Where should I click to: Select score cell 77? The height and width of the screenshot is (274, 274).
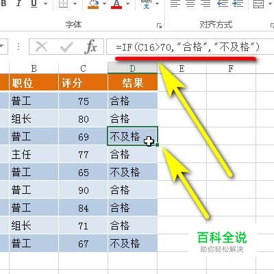tap(83, 154)
